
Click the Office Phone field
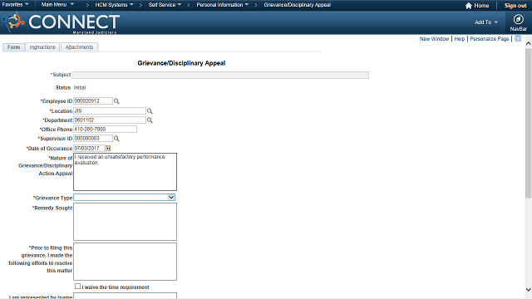(106, 130)
